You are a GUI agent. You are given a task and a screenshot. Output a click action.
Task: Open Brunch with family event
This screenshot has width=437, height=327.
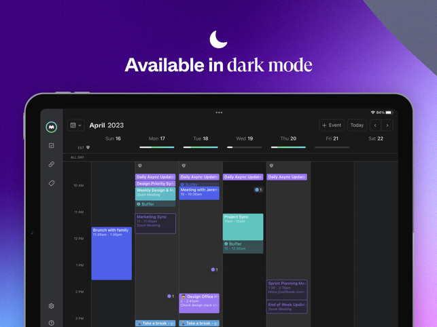(111, 254)
